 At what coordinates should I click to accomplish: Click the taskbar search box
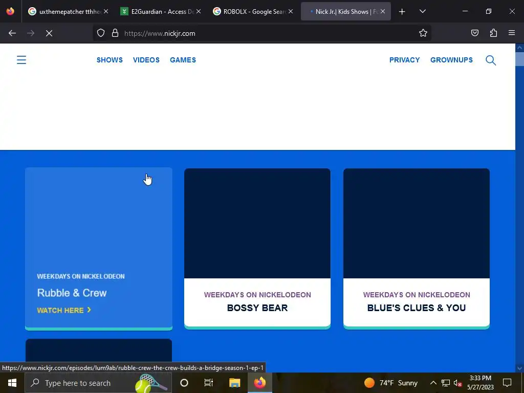point(98,383)
